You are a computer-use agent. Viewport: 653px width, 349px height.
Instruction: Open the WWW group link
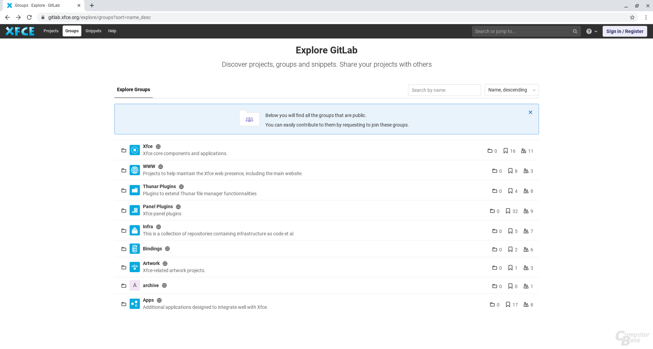(x=149, y=166)
